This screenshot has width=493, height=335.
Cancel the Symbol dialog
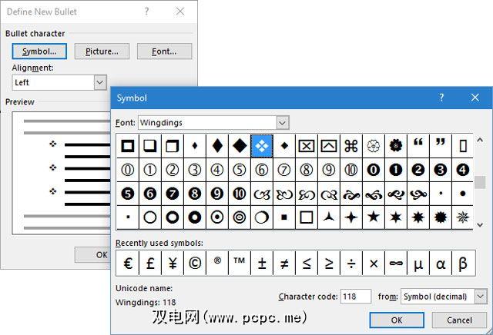coord(458,320)
